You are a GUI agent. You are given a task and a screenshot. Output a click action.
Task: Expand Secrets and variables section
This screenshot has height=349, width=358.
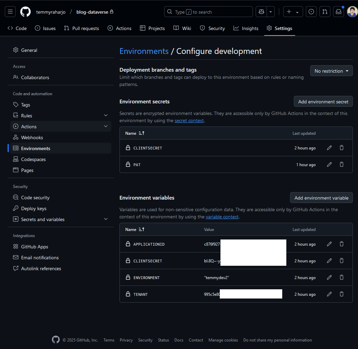tap(61, 219)
